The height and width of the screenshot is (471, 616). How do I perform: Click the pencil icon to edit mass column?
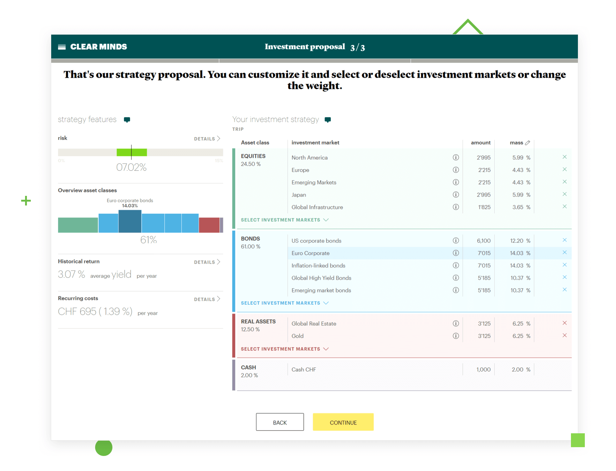[x=528, y=142]
